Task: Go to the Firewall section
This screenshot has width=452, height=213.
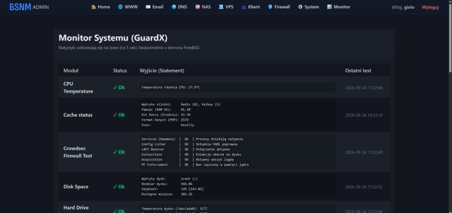Action: (279, 7)
